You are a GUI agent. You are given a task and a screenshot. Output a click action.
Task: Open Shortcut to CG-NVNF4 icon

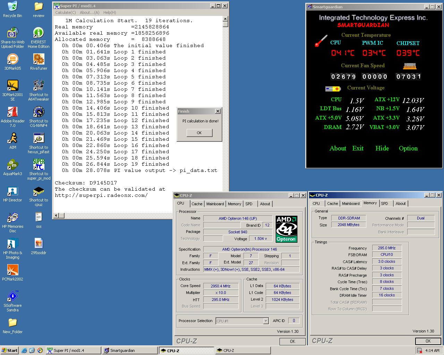tap(39, 117)
